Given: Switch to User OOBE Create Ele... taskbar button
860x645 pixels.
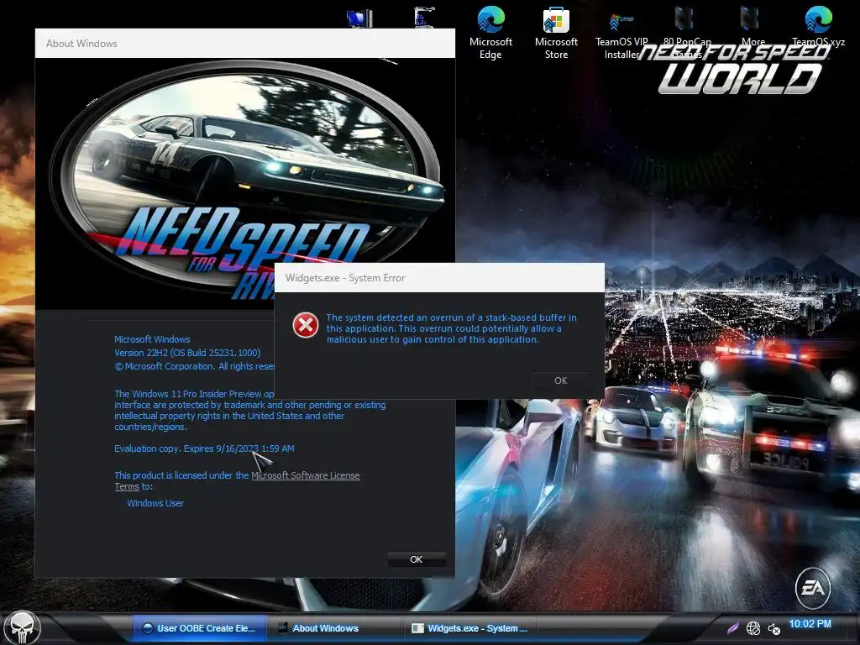Looking at the screenshot, I should [200, 628].
